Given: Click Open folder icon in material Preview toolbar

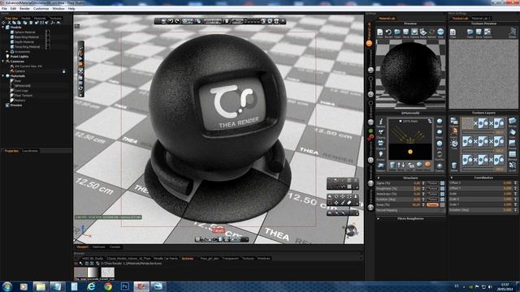Looking at the screenshot, I should pyautogui.click(x=397, y=32).
